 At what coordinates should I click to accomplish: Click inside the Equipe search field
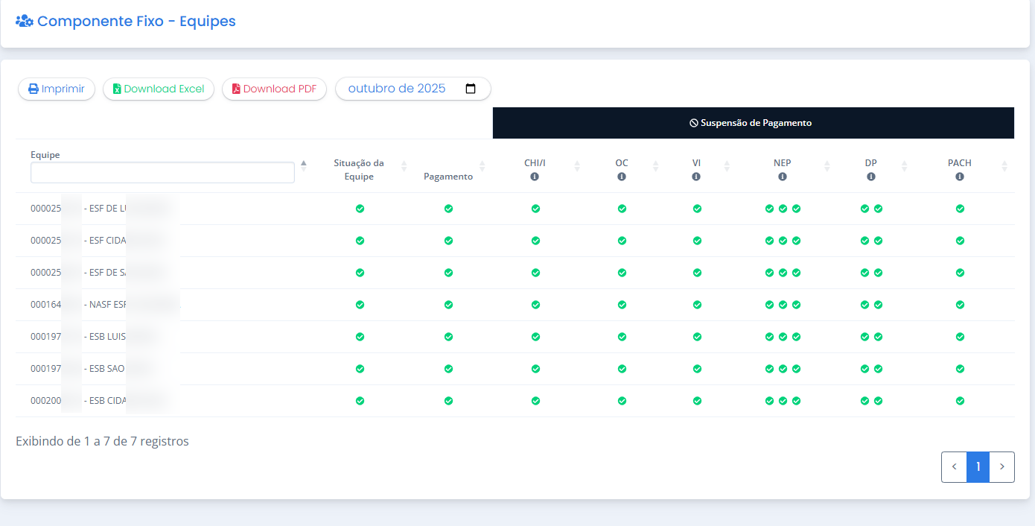click(x=162, y=172)
